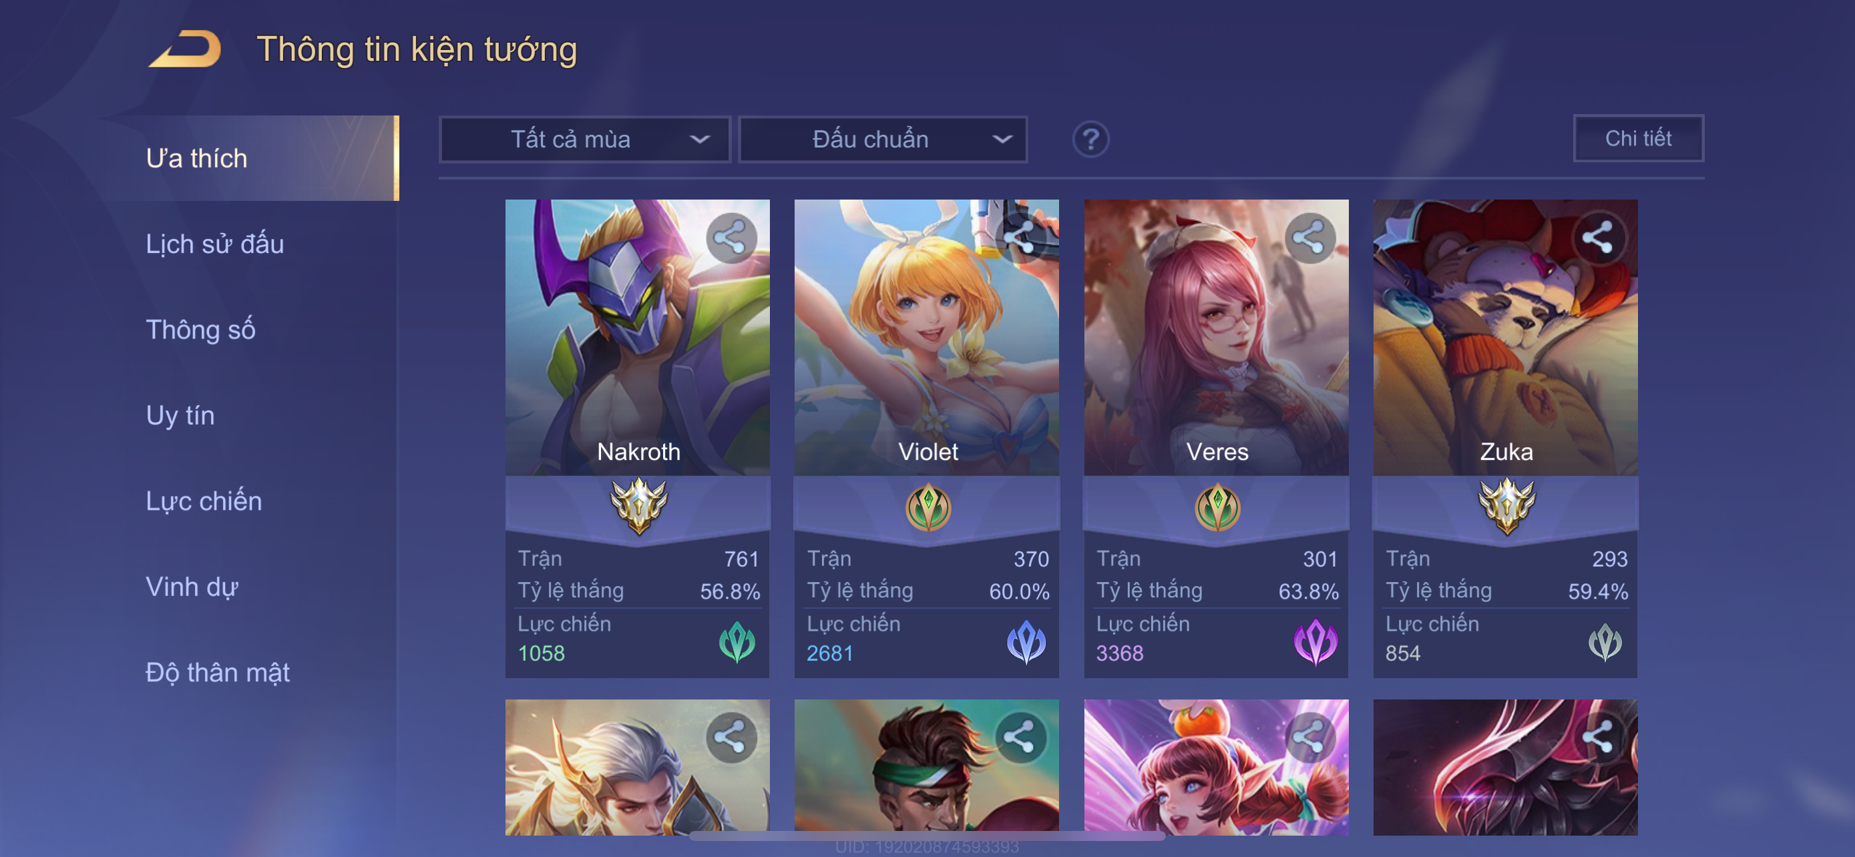Click Veres purple Lực chiến emblem
The height and width of the screenshot is (857, 1855).
[1315, 641]
